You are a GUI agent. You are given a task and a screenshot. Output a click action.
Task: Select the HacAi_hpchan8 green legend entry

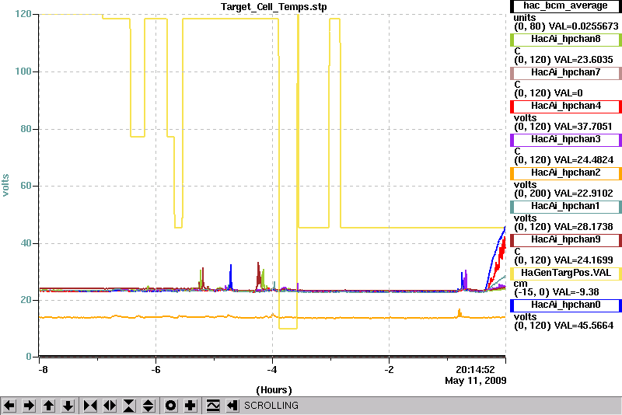565,39
